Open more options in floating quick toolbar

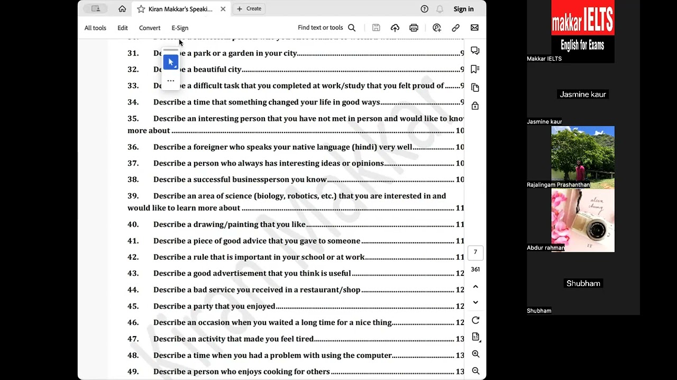(171, 81)
